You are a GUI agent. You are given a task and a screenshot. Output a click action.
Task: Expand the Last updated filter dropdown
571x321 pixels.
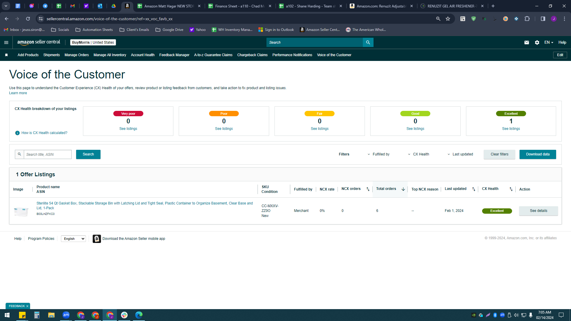460,154
